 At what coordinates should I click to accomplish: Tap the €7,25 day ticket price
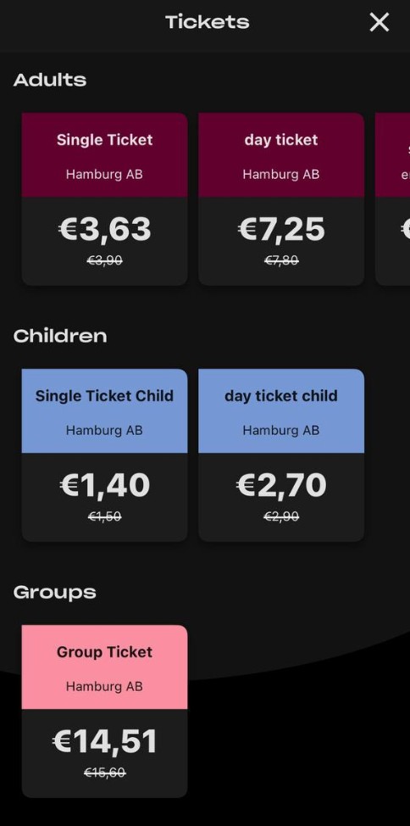pos(281,230)
